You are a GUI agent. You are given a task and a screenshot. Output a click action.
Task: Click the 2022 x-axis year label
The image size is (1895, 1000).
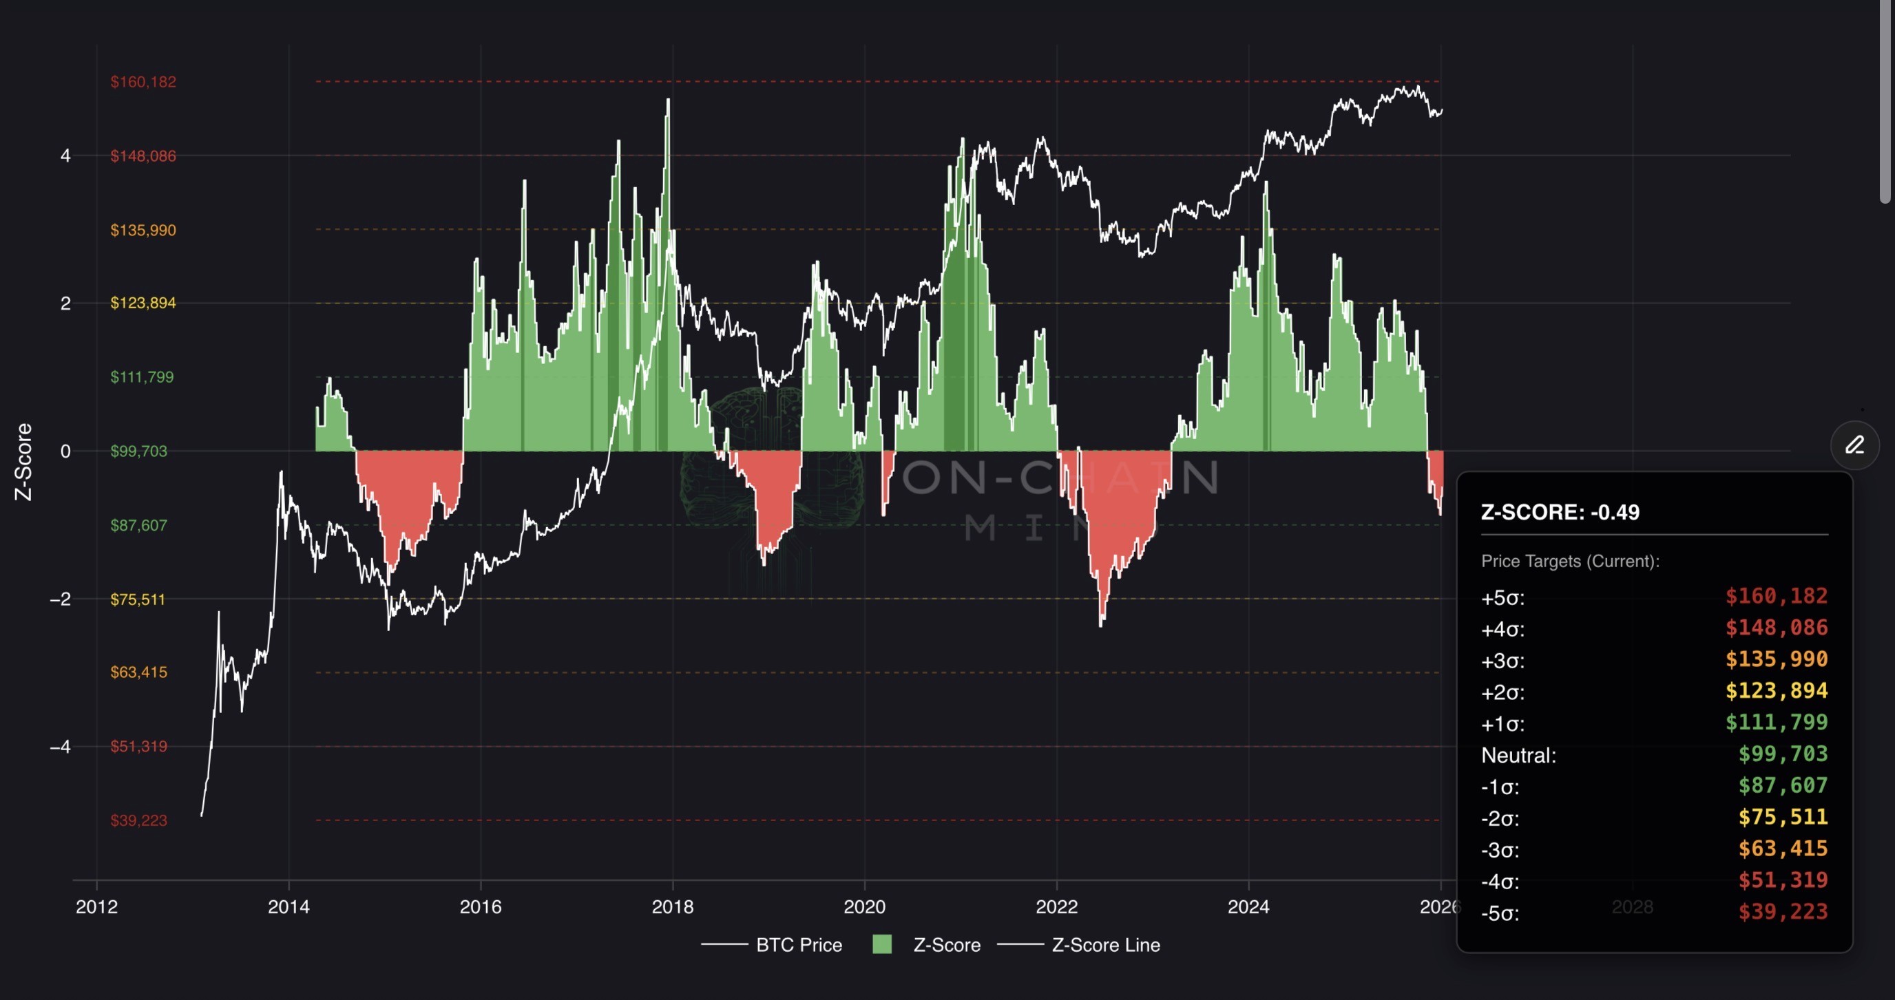(1056, 906)
